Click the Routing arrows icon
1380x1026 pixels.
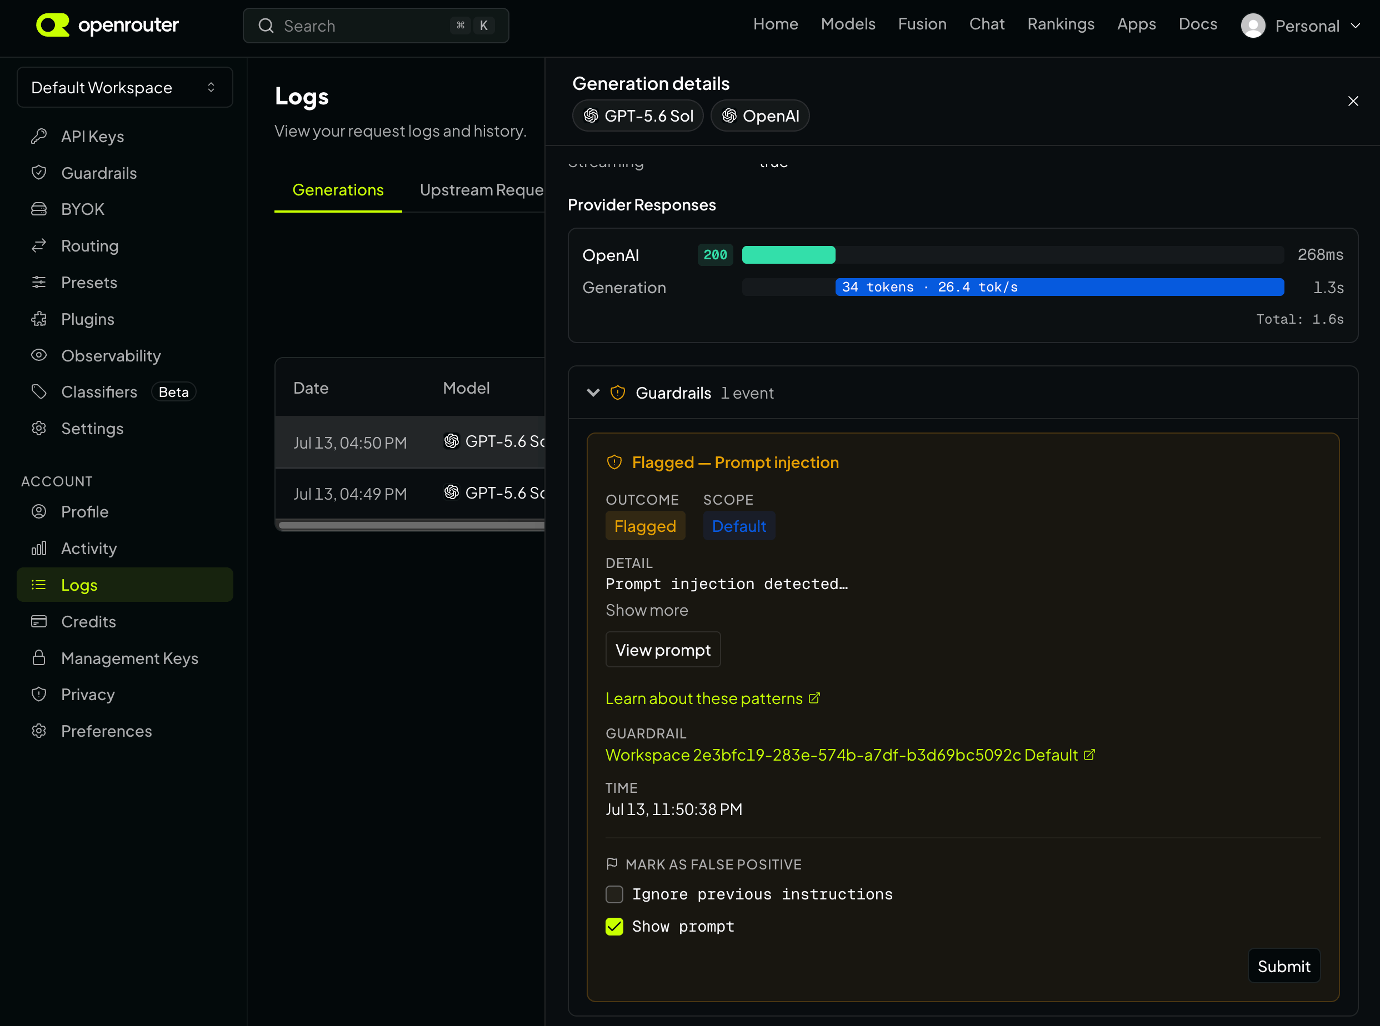tap(39, 246)
